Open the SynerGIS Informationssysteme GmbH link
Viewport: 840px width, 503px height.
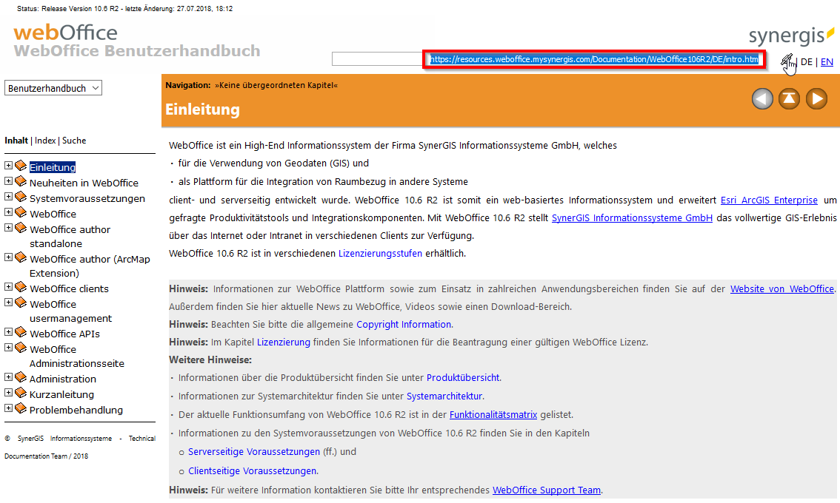pyautogui.click(x=632, y=217)
